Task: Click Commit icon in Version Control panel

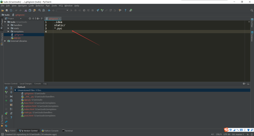Action: click(6, 92)
